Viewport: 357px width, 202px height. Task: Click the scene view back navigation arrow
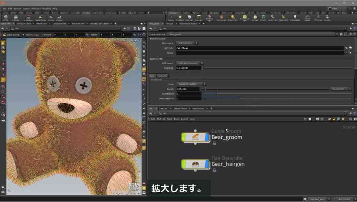(3, 29)
